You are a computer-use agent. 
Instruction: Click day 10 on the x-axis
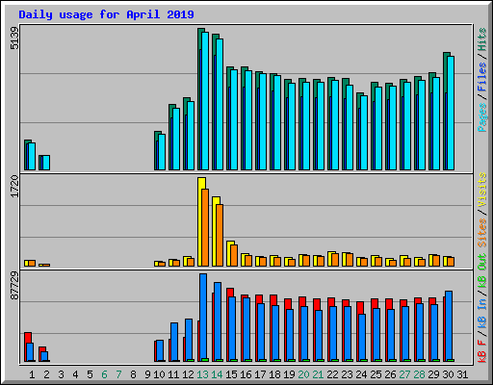(159, 374)
